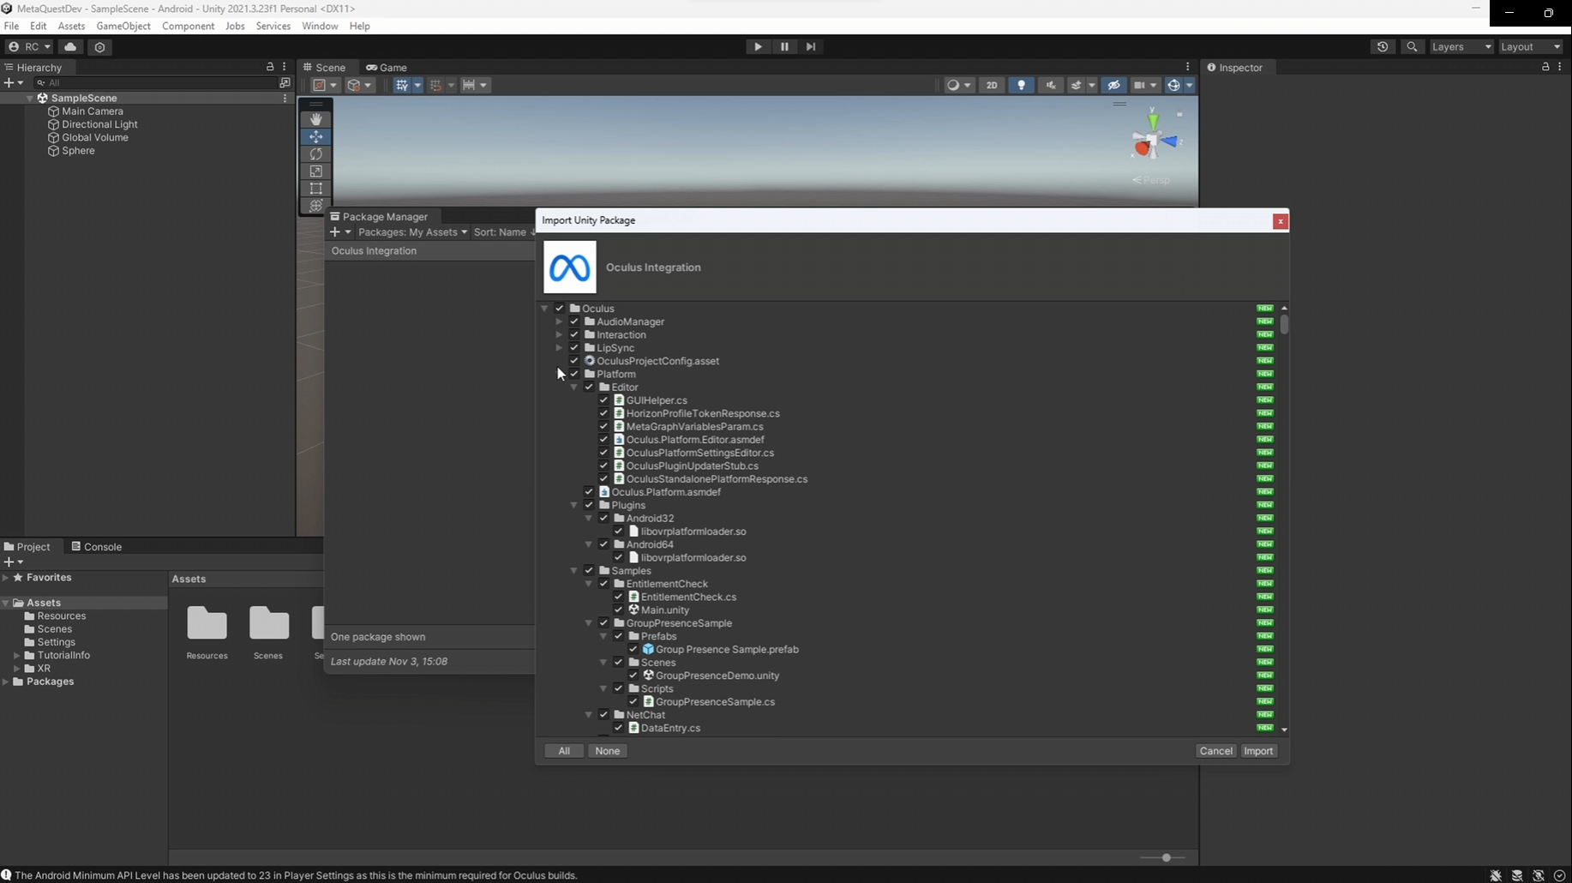
Task: Open Undo History icon
Action: click(x=1383, y=46)
